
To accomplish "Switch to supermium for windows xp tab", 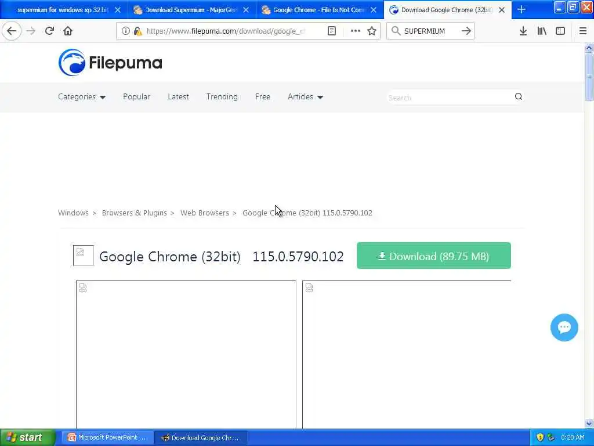I will click(x=63, y=10).
